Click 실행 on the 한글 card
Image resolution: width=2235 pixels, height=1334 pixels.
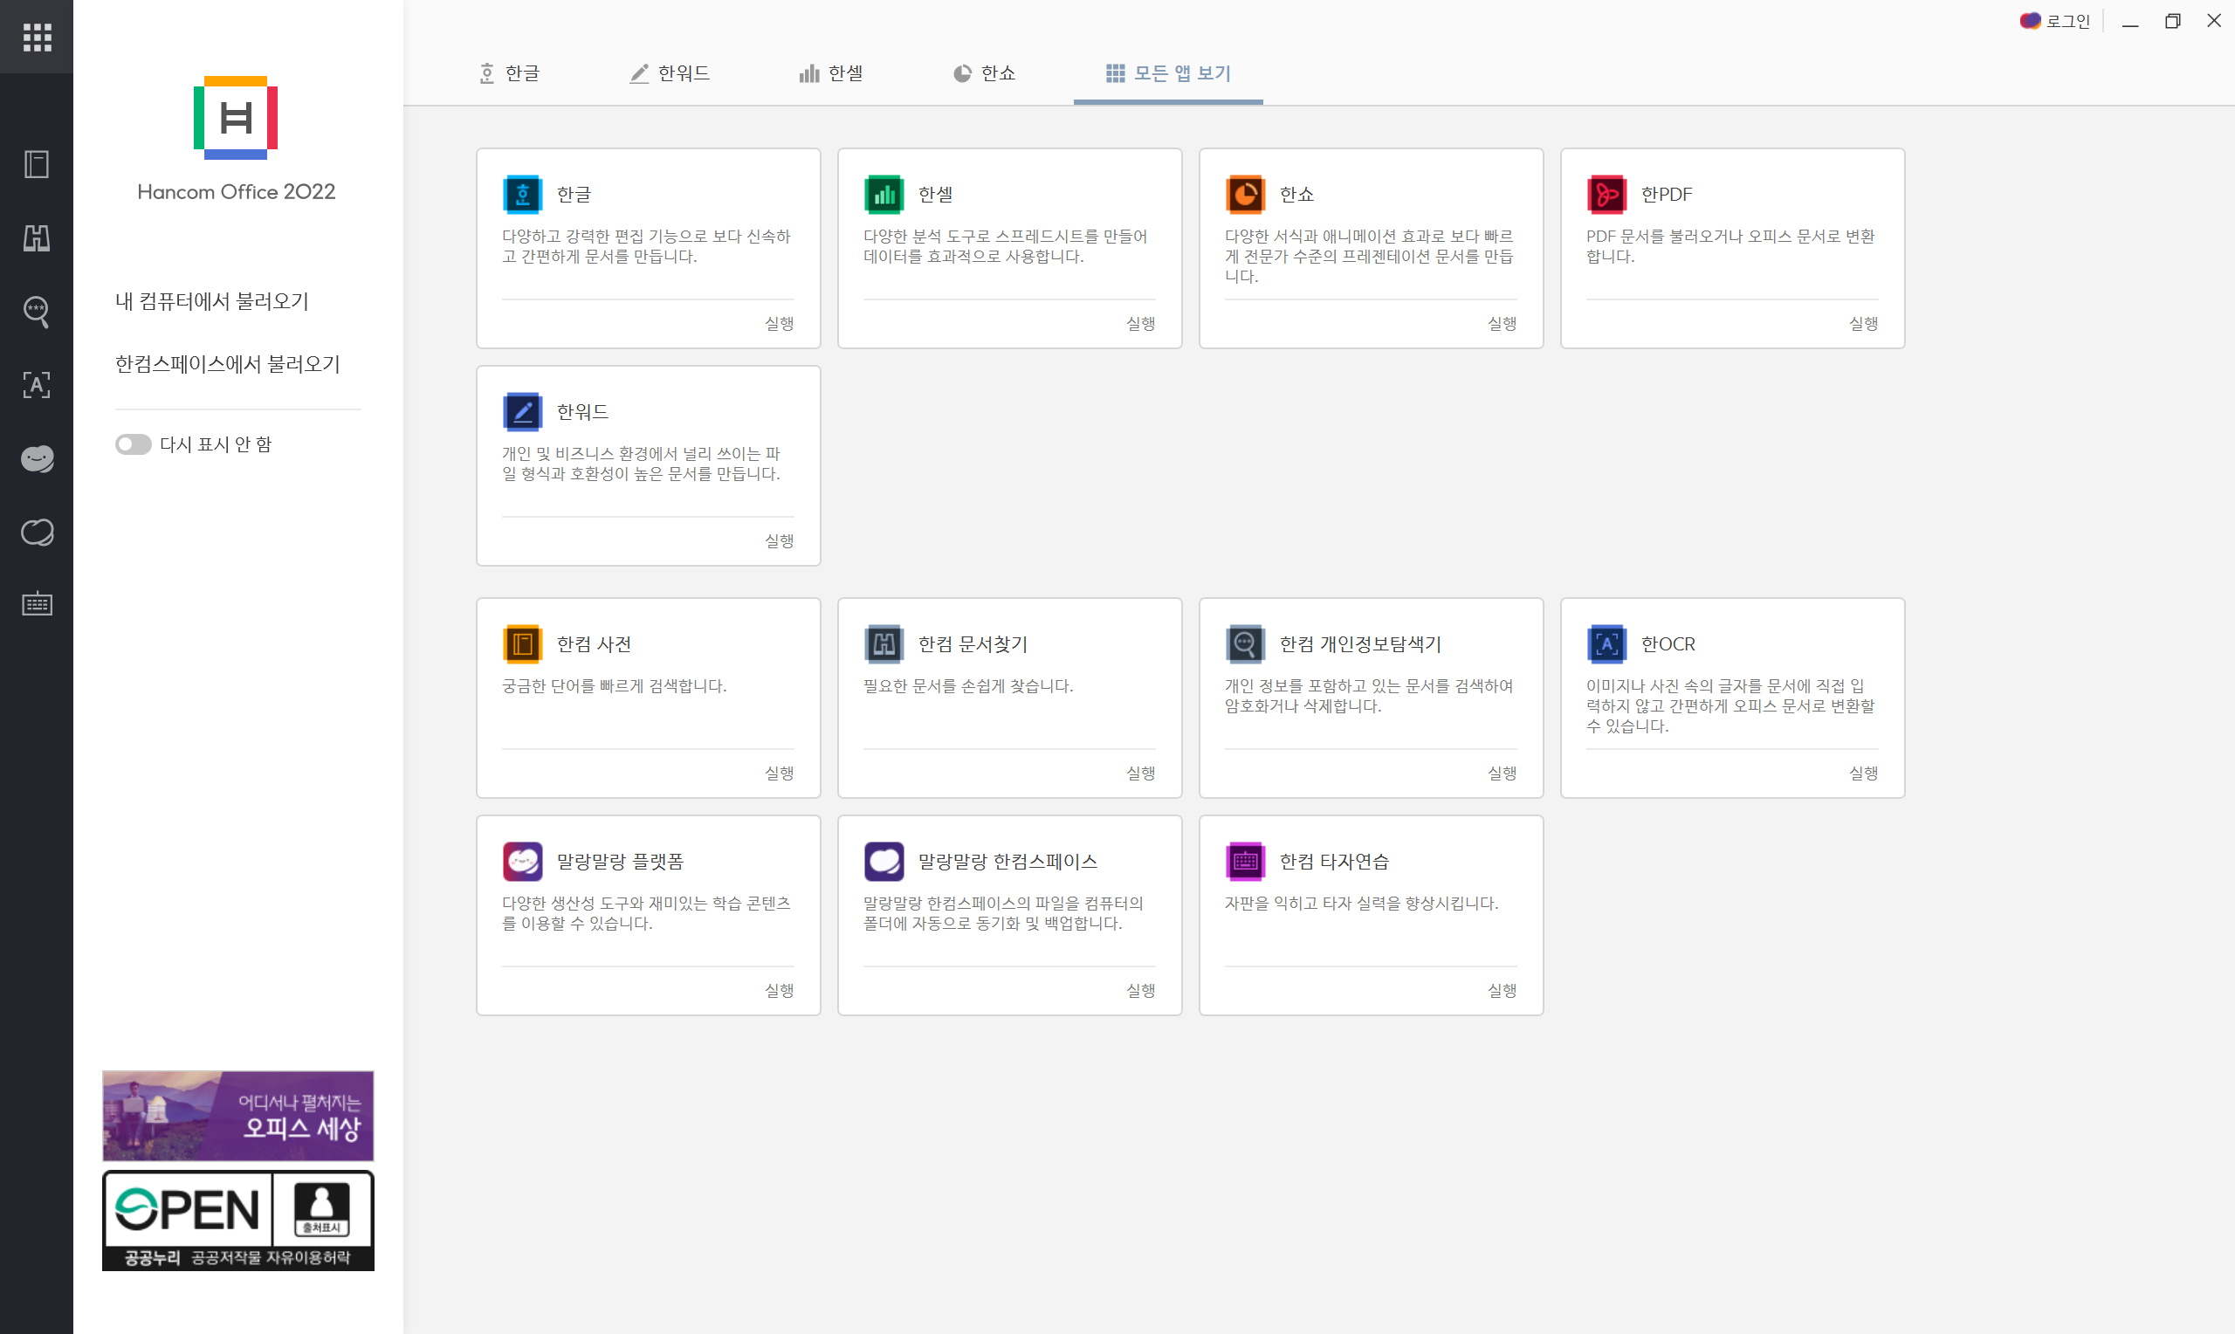[778, 323]
